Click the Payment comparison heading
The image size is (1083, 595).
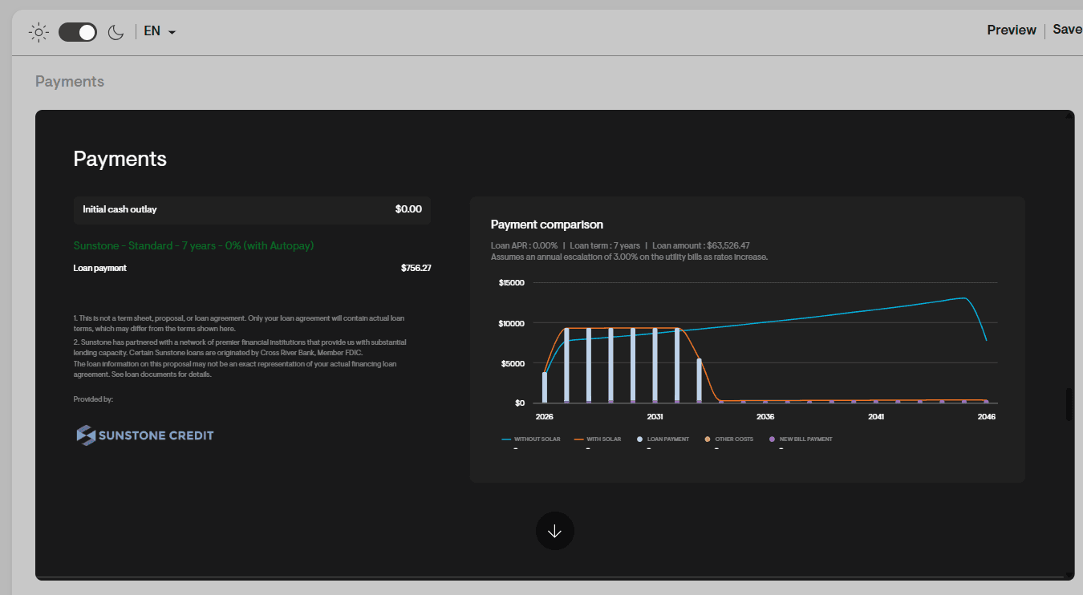click(547, 225)
